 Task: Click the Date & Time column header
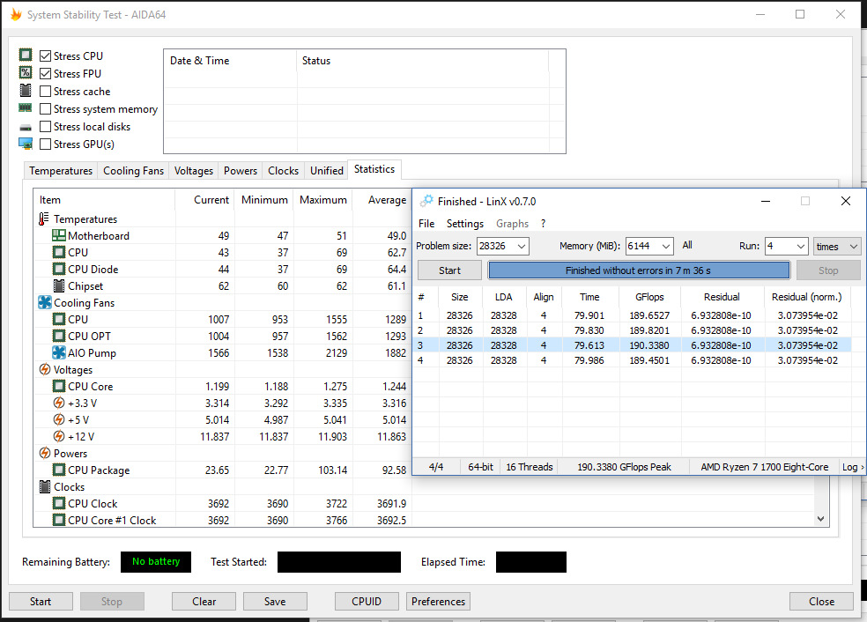point(230,61)
